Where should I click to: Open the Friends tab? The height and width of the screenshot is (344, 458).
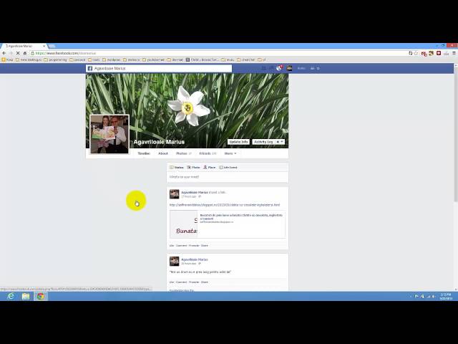click(208, 153)
